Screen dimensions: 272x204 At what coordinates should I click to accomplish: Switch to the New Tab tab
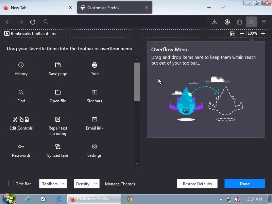click(37, 7)
